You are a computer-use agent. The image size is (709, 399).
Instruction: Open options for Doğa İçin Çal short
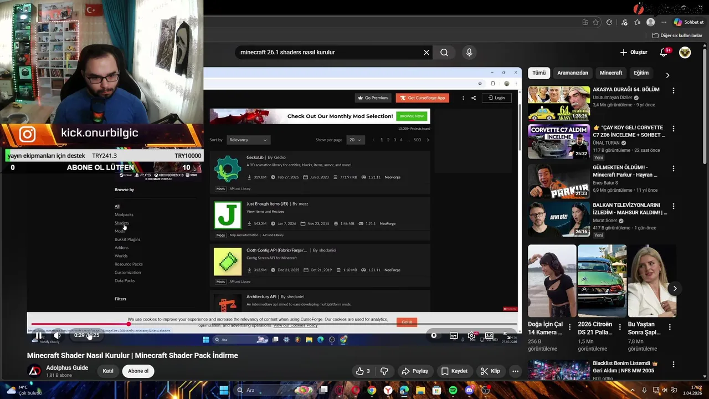pos(570,327)
